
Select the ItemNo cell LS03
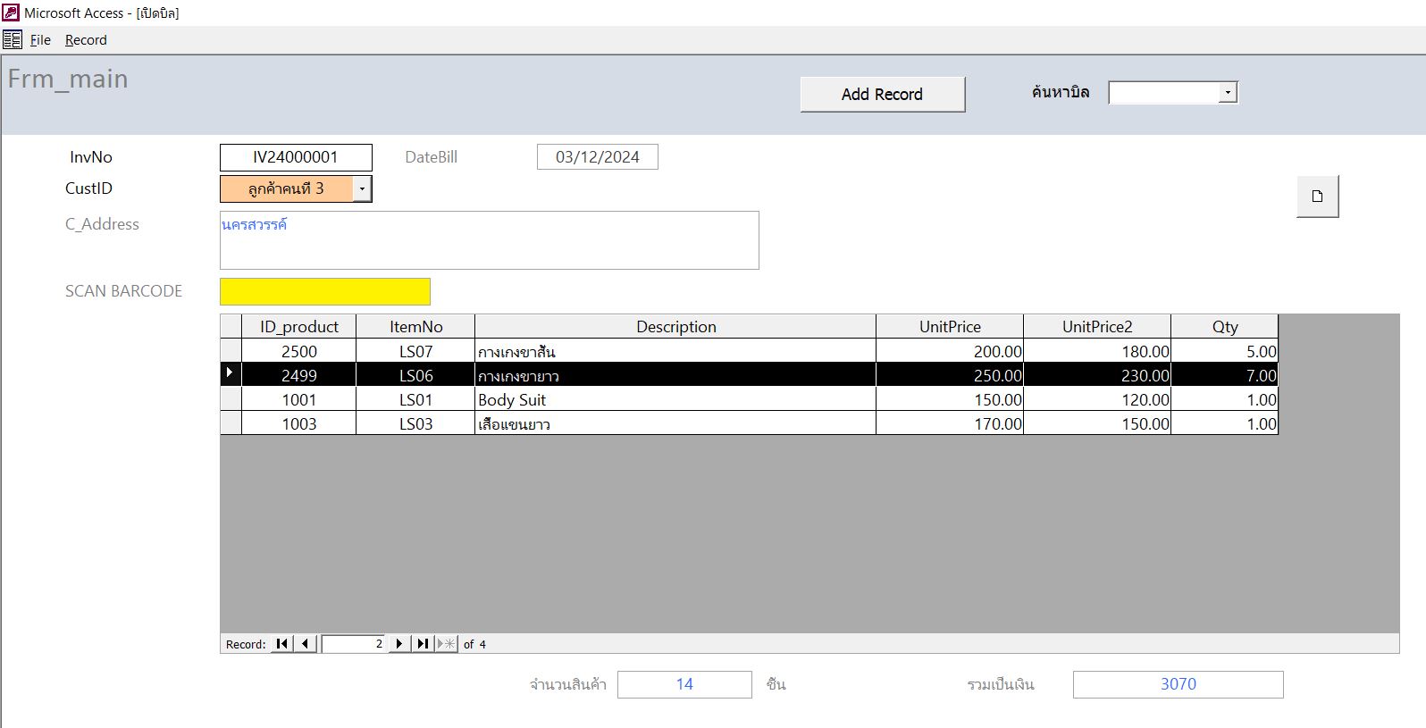(x=415, y=423)
